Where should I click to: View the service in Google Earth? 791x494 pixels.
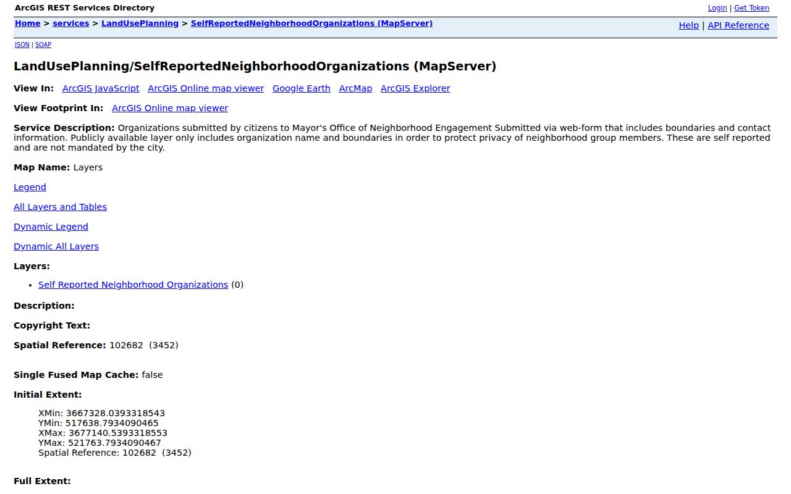pos(302,88)
